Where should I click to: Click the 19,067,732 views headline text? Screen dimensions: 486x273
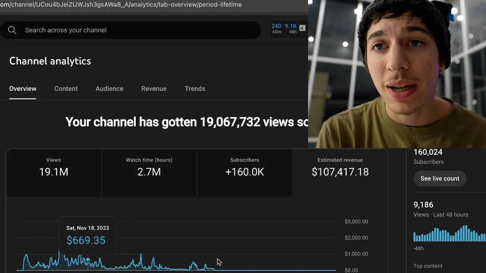coord(186,122)
